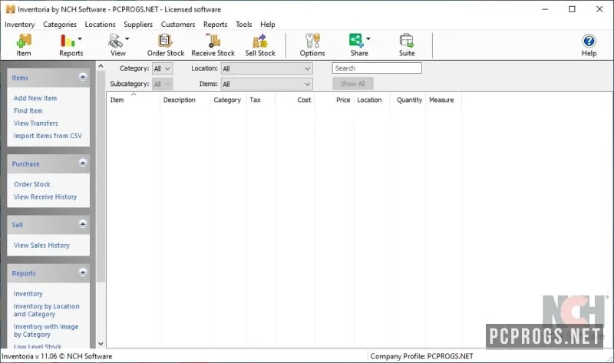Click the Find Item link
Screen dimensions: 614x363
(28, 111)
